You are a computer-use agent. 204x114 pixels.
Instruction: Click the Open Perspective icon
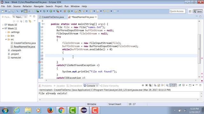[x=190, y=11]
